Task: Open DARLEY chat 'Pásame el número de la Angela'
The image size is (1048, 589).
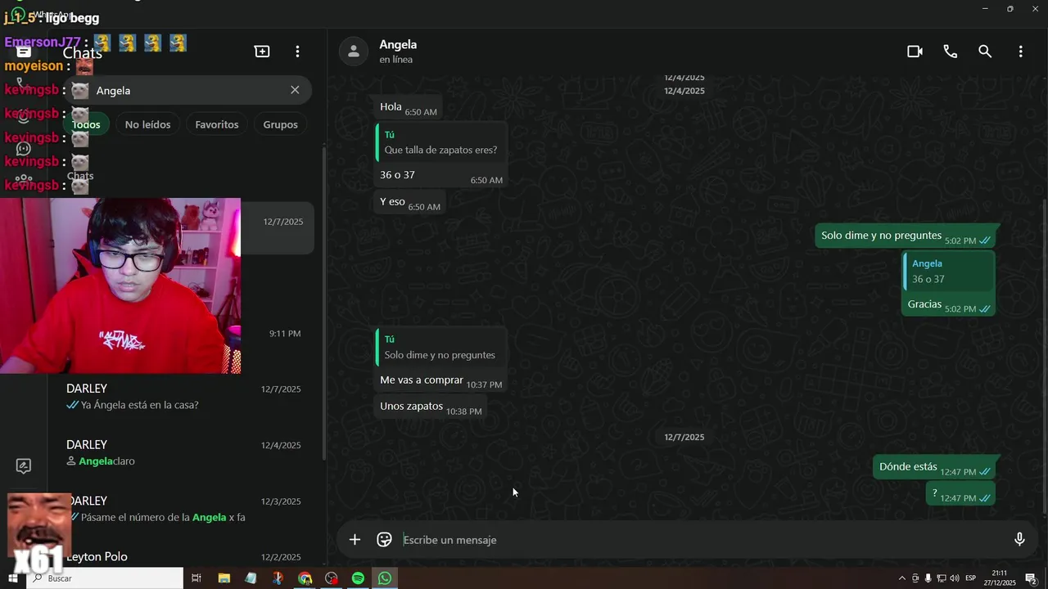Action: 185,509
